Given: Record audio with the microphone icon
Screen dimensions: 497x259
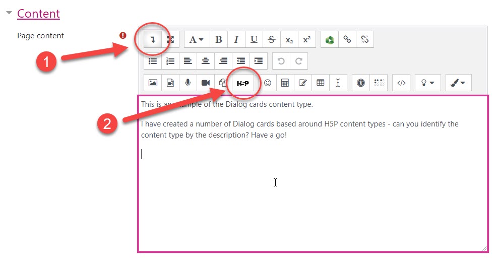Looking at the screenshot, I should click(x=188, y=83).
